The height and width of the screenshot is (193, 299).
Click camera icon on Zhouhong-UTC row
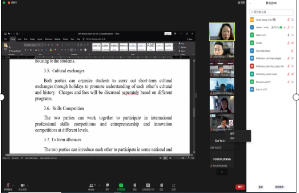(292, 82)
